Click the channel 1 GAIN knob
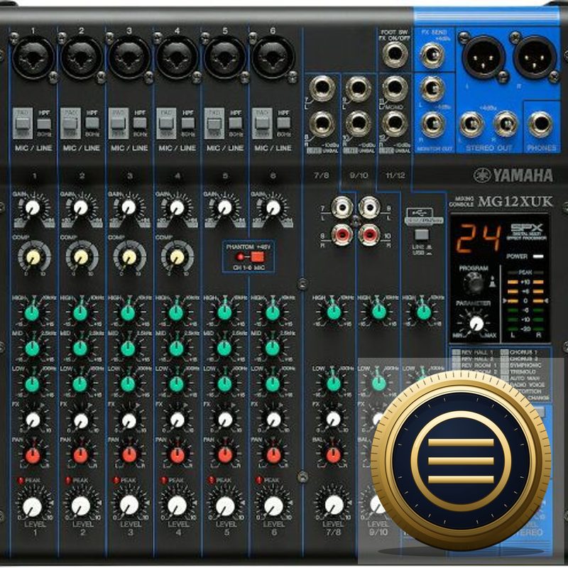568x568 pixels. 33,208
